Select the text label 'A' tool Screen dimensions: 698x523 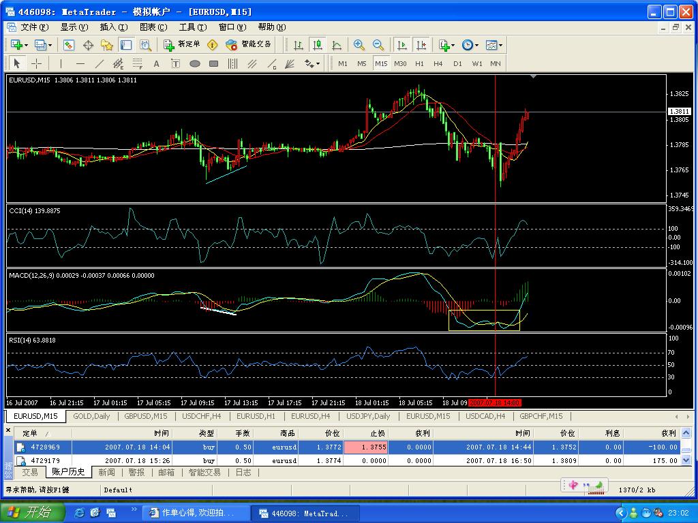pos(156,63)
